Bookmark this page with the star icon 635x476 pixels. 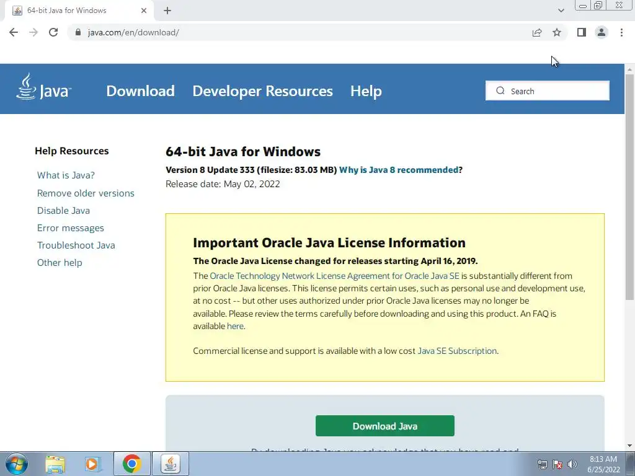pos(557,32)
